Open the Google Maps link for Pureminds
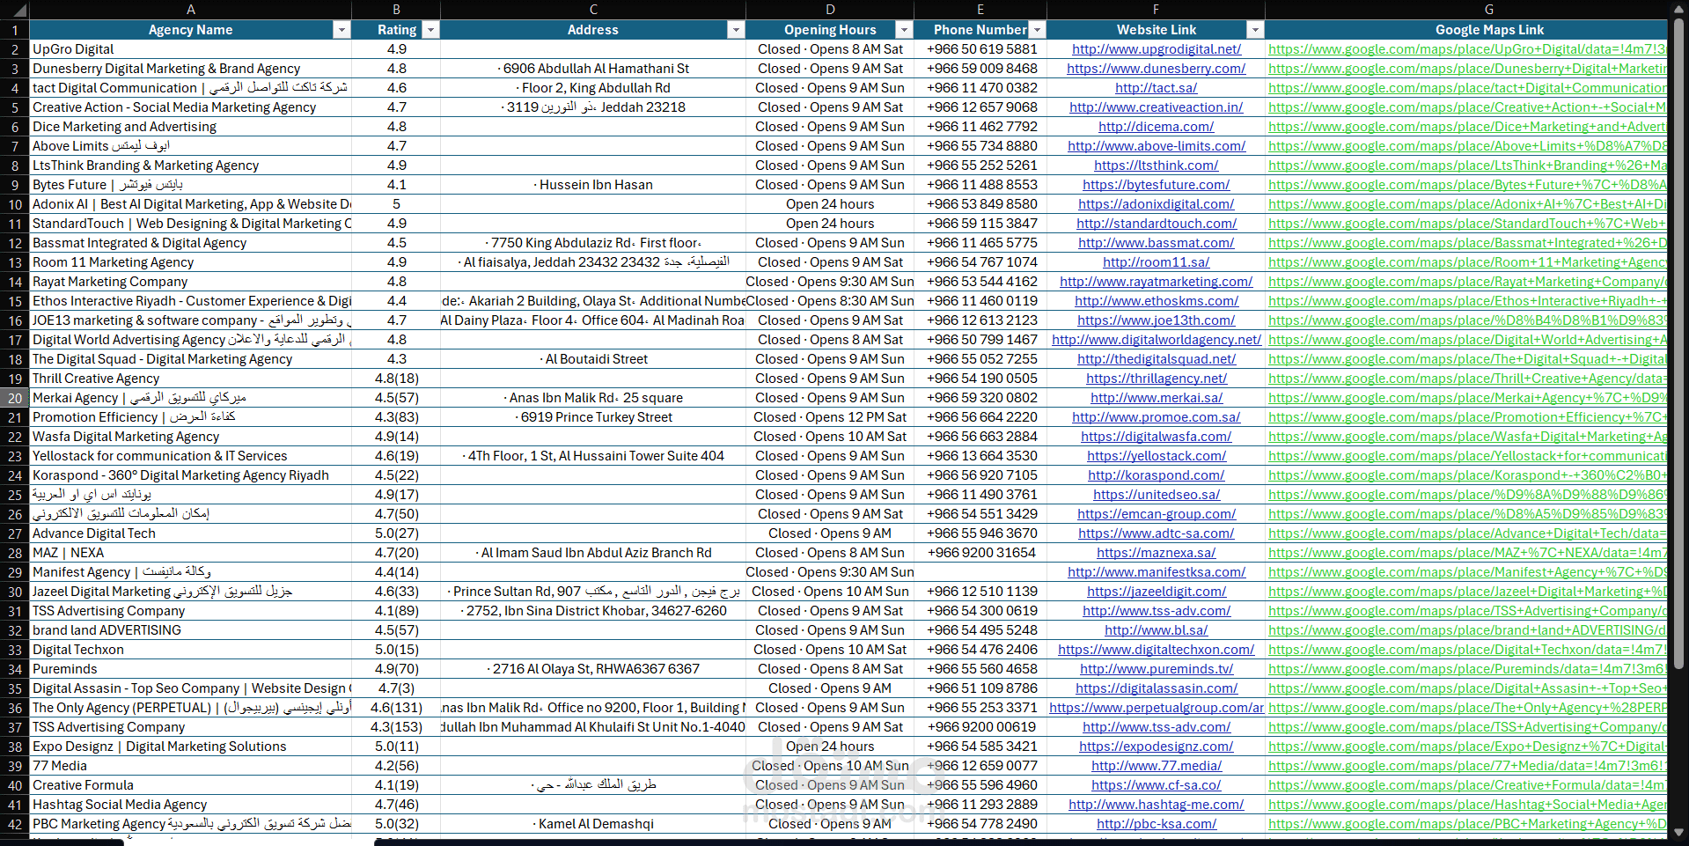 click(x=1467, y=669)
